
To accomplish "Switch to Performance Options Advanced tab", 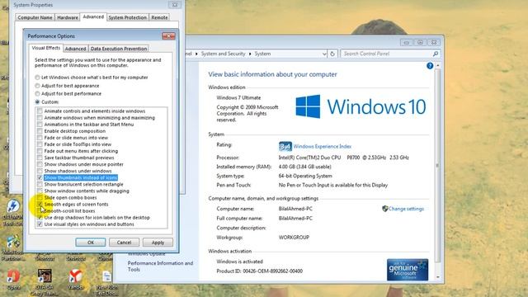I will point(75,49).
